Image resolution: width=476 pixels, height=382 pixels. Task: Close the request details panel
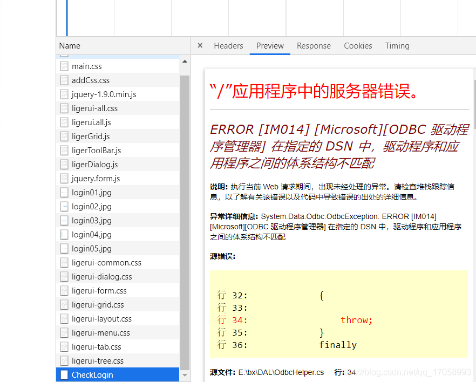(x=200, y=46)
